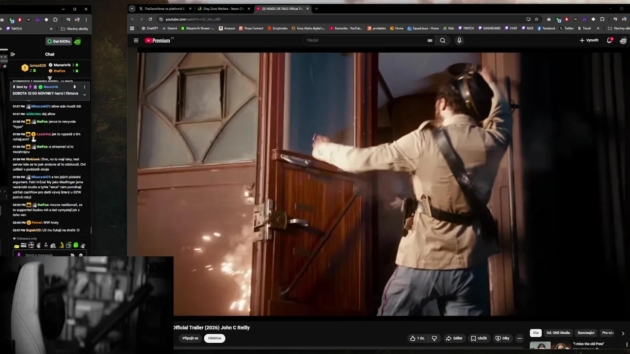The width and height of the screenshot is (630, 354).
Task: Unpin message with pin icon
Action: pyautogui.click(x=75, y=87)
